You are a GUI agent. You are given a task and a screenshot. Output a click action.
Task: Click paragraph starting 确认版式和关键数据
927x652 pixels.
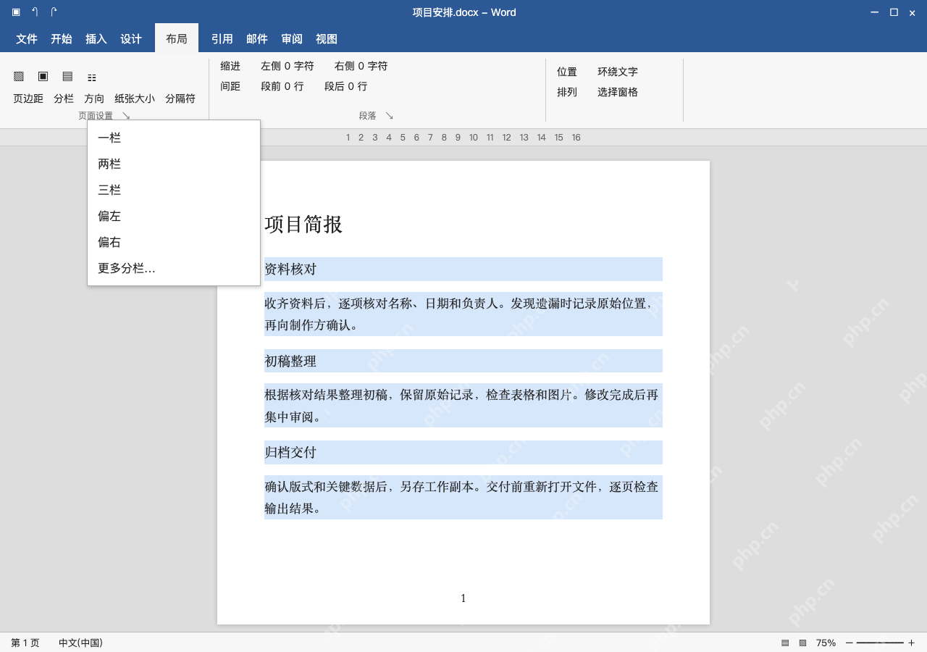(x=463, y=497)
